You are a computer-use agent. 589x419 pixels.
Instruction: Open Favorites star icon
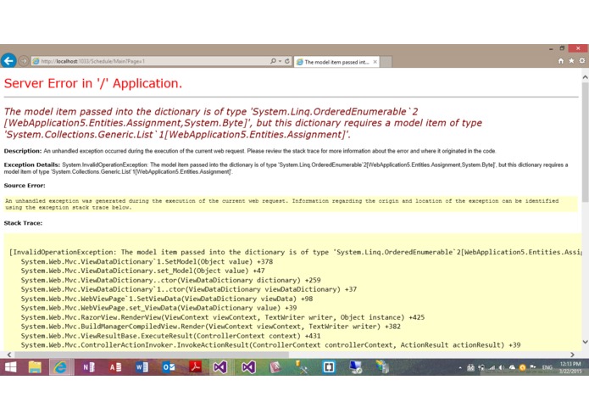[x=571, y=61]
